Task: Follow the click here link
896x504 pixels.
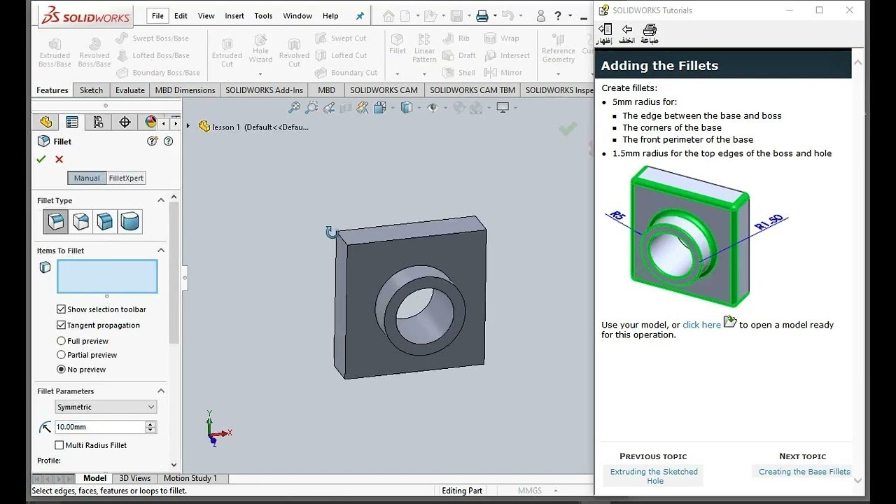Action: 701,325
